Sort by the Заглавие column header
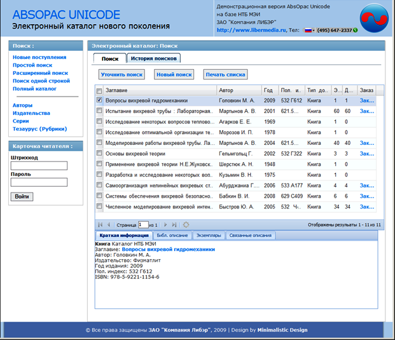 (160, 90)
